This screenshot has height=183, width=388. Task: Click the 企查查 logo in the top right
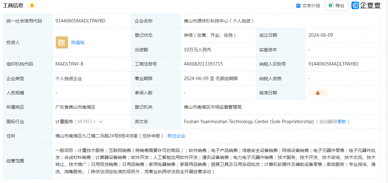coord(365,5)
